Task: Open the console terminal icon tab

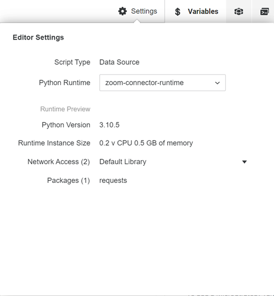Action: (x=264, y=12)
